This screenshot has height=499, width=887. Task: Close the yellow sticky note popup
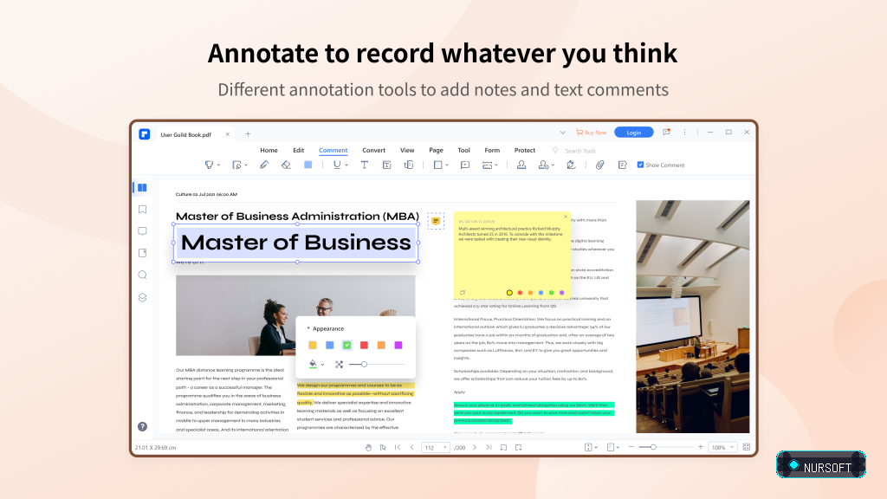click(x=565, y=217)
